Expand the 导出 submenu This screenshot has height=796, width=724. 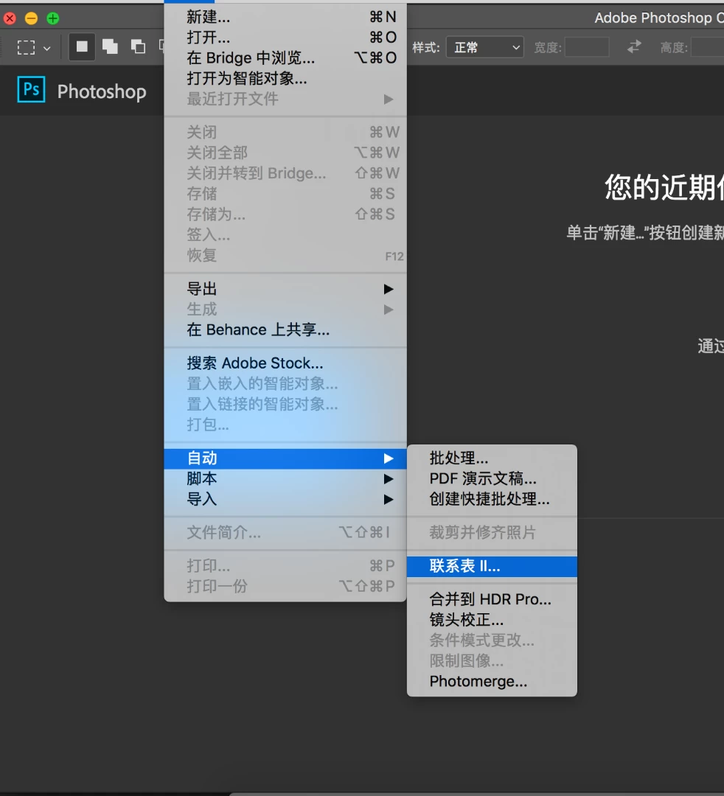[x=285, y=289]
